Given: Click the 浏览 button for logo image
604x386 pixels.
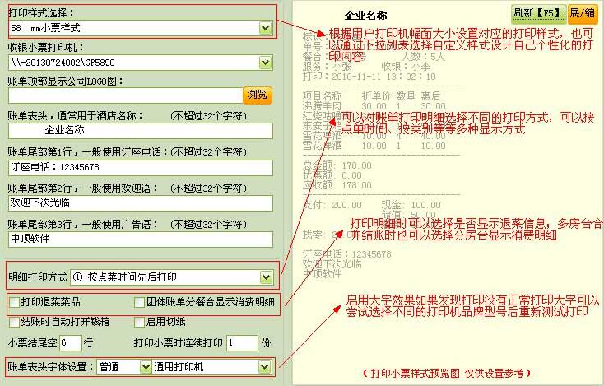Looking at the screenshot, I should coord(258,95).
